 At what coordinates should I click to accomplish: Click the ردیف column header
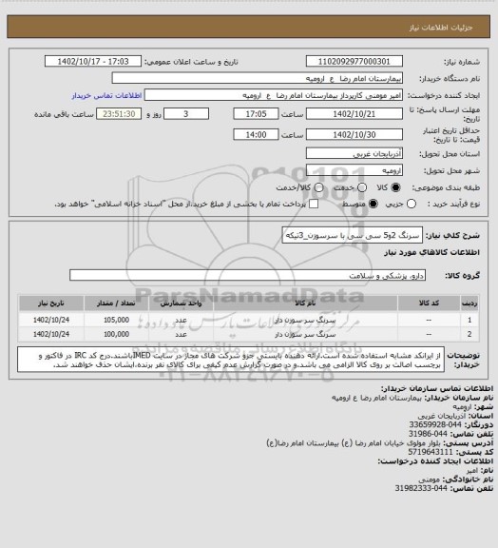pos(469,303)
